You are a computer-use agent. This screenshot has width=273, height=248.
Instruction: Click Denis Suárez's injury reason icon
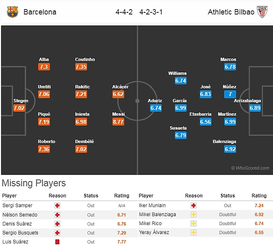tap(57, 224)
